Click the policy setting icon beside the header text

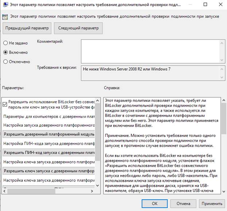5,16
